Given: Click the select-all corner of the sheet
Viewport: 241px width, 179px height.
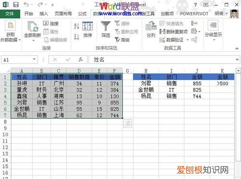Looking at the screenshot, I should 6,70.
